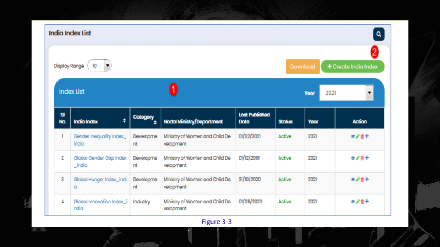Screen dimensions: 440x247
Task: Toggle Active status of Gender Inequality Index_india
Action: point(285,136)
